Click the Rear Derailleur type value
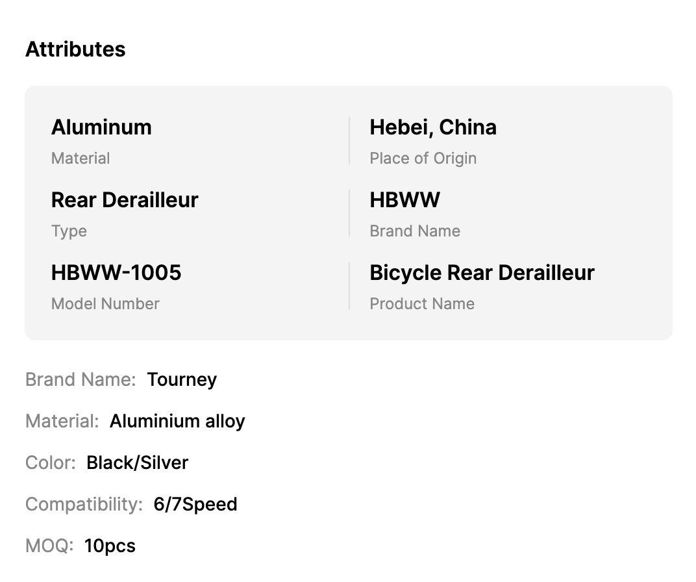Screen dimensions: 696x582 click(125, 200)
